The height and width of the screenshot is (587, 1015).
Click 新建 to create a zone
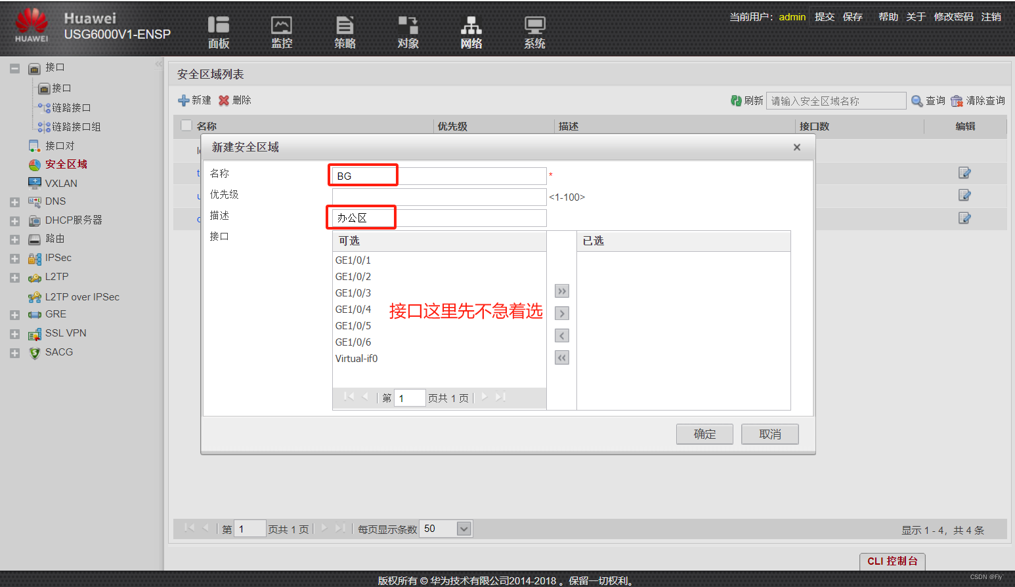tap(194, 100)
